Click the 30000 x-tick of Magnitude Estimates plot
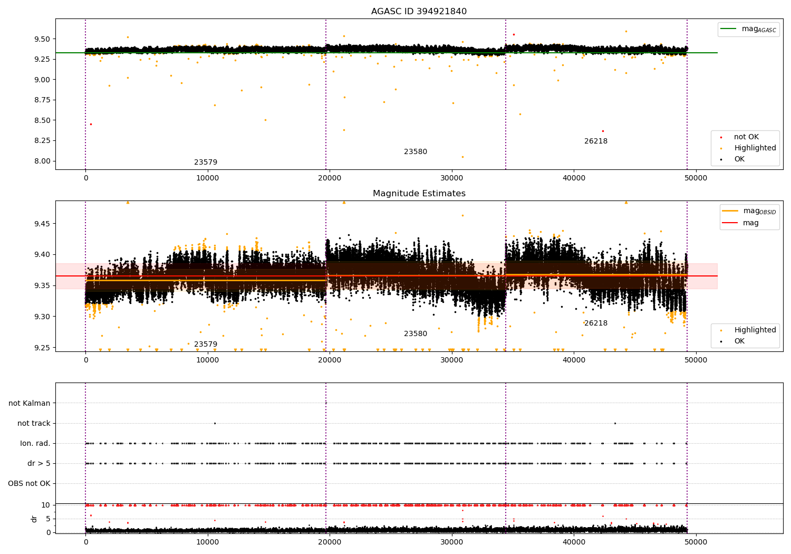 (451, 360)
